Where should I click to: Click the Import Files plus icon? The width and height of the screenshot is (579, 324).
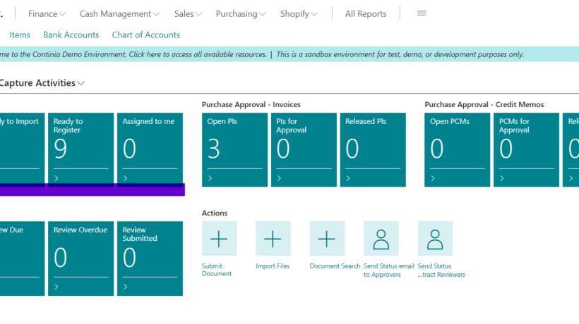pos(273,239)
